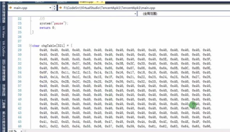
Task: Click the 0x0E value on line 33
Action: [207, 68]
